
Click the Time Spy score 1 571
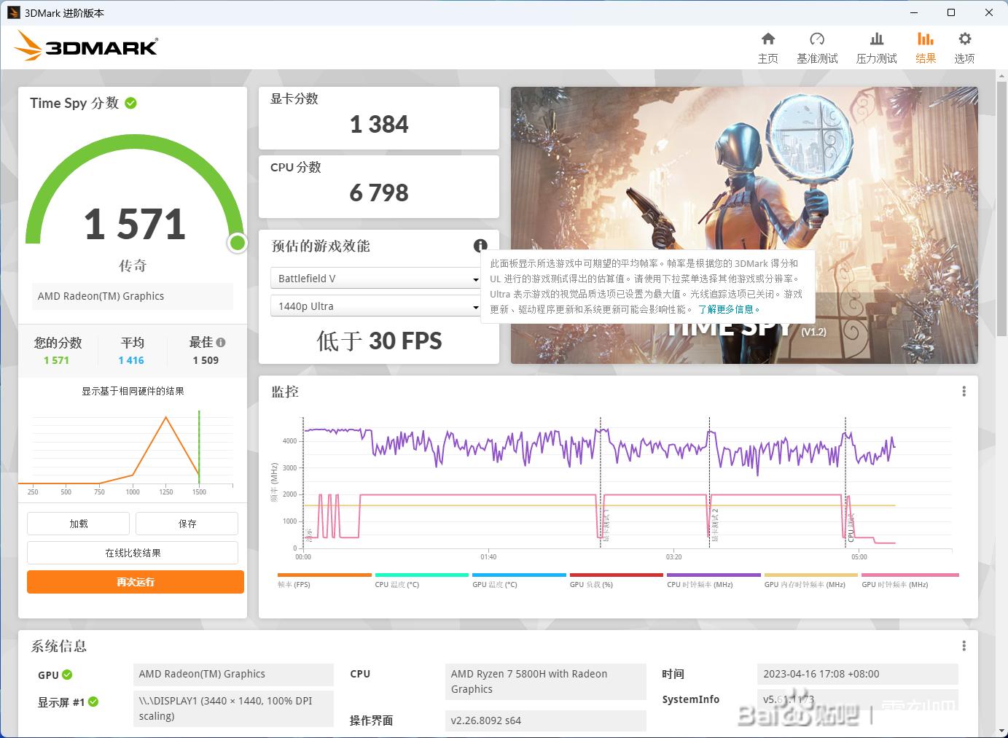(x=135, y=224)
